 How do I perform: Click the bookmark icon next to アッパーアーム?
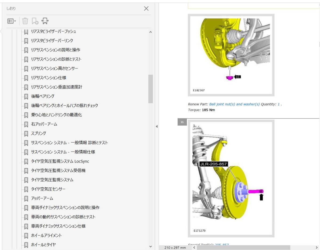[x=26, y=198]
